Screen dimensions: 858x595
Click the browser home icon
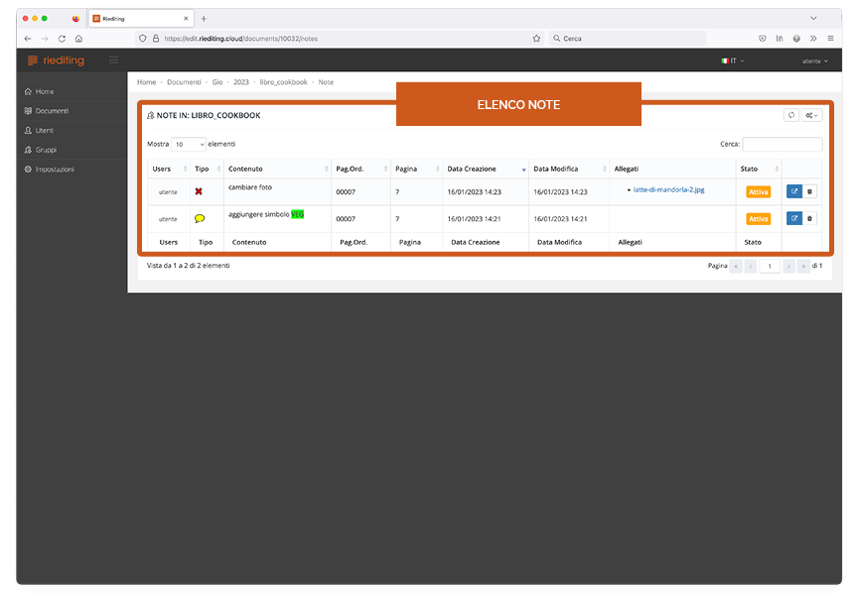tap(78, 39)
